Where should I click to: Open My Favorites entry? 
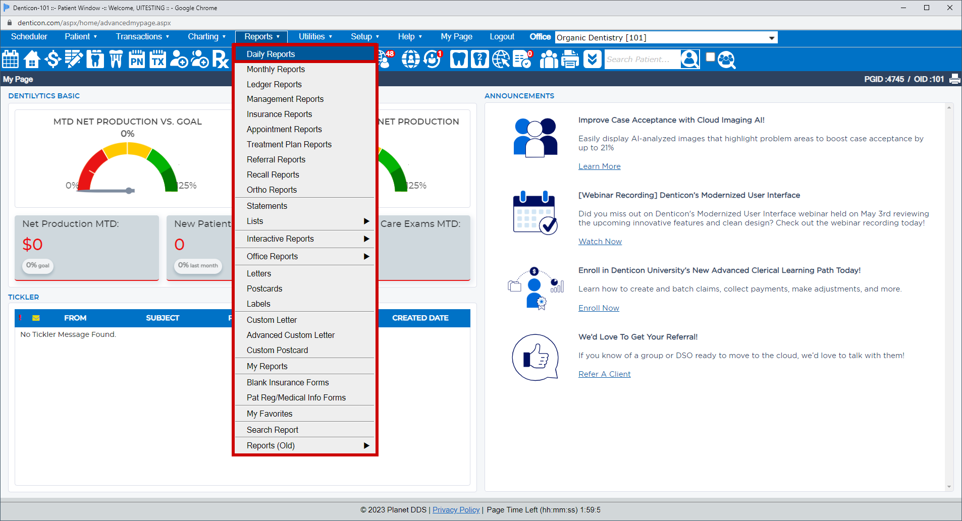(305, 414)
